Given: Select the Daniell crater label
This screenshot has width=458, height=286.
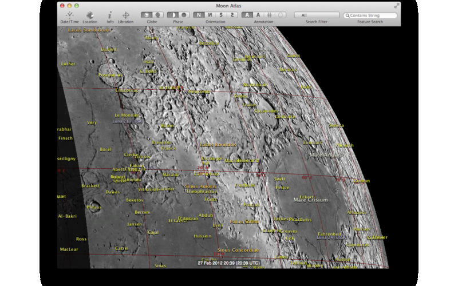Looking at the screenshot, I should pos(109,49).
